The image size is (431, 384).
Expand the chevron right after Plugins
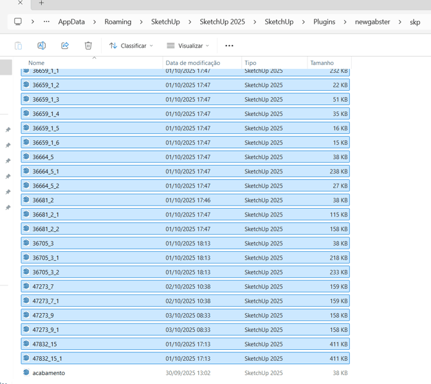pos(345,22)
